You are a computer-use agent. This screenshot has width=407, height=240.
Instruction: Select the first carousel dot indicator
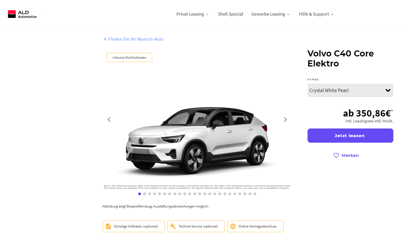[x=140, y=194]
